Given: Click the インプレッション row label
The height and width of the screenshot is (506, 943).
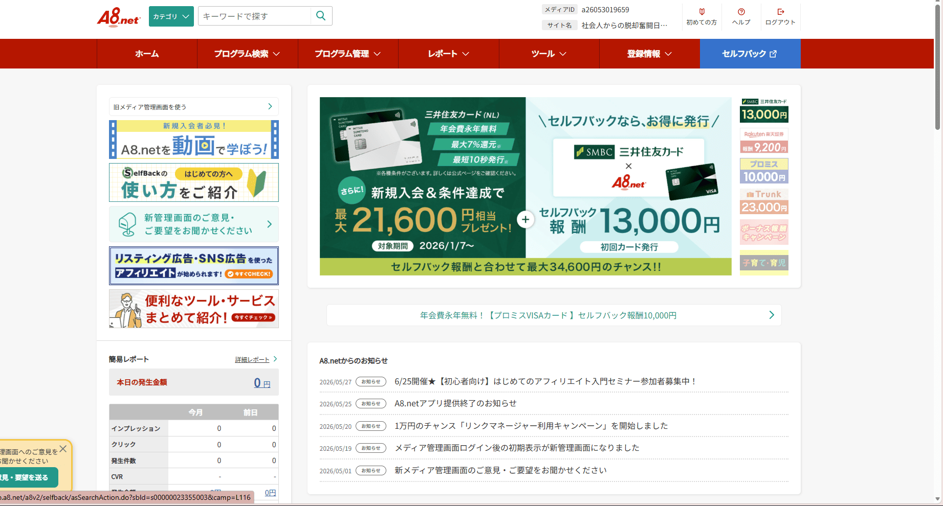Looking at the screenshot, I should coord(136,428).
